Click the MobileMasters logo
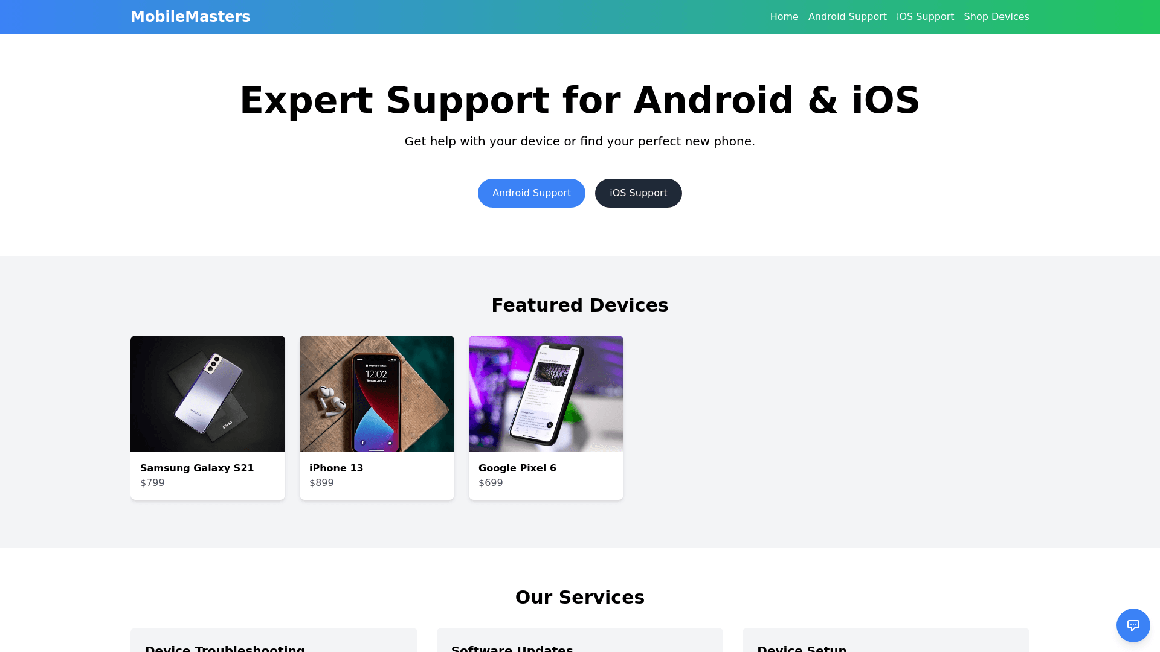 tap(190, 17)
